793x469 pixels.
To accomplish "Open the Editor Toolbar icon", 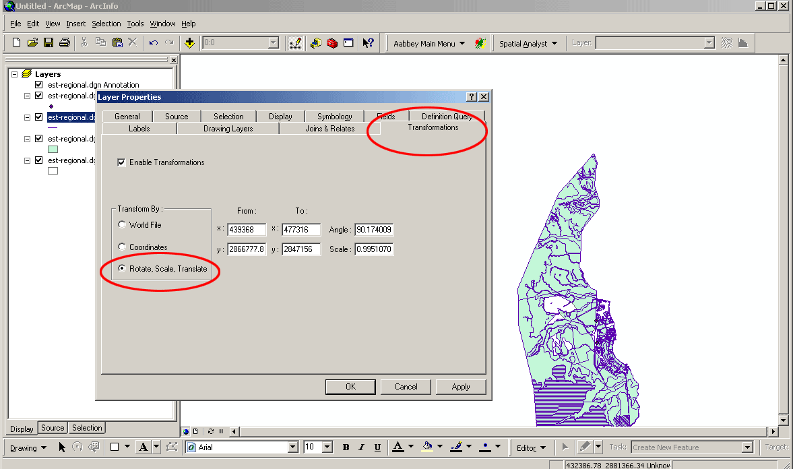I will (295, 42).
